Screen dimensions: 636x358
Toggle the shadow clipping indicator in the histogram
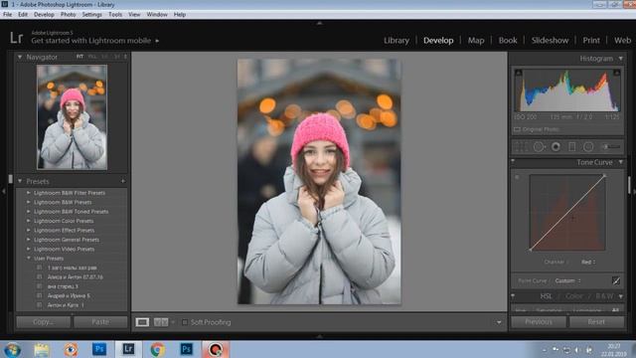(519, 73)
